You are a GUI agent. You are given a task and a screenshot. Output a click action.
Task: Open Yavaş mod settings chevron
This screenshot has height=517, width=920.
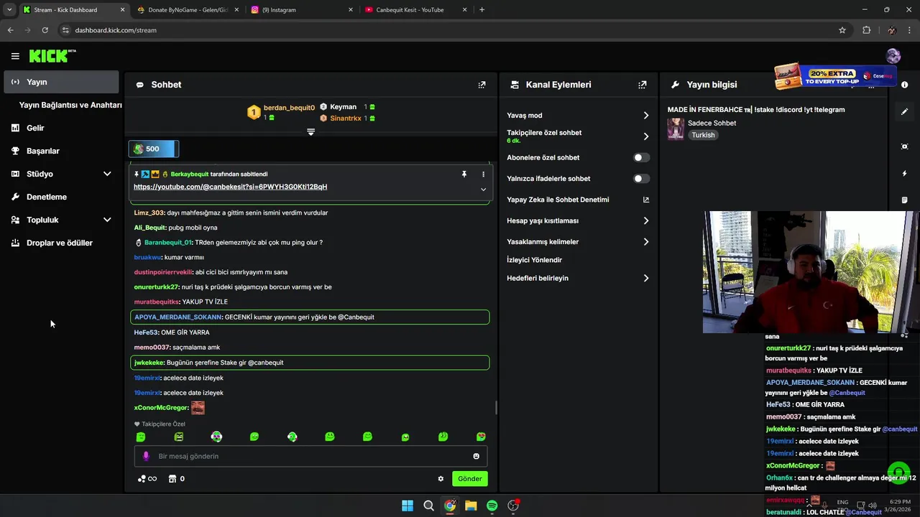(645, 116)
